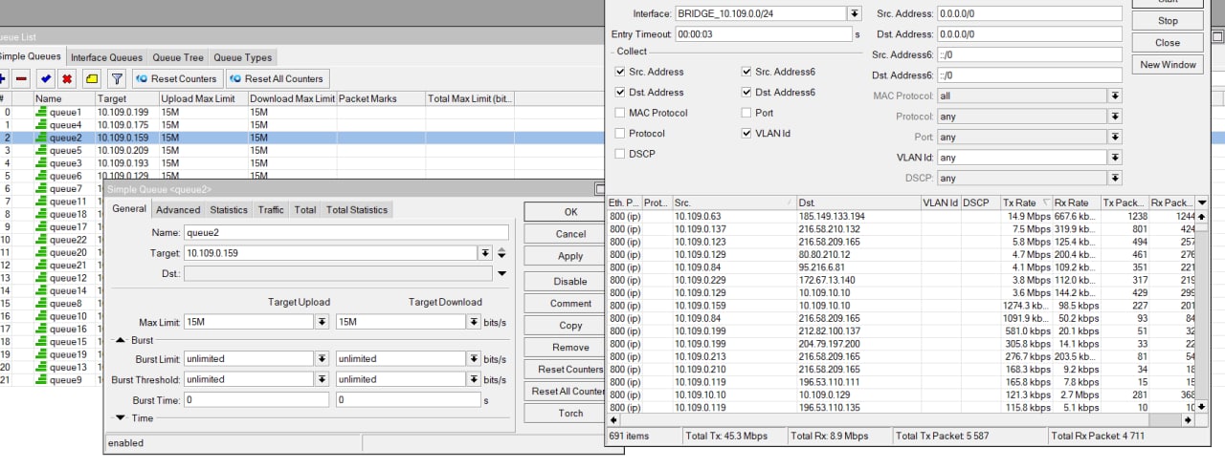Screen dimensions: 1225x469
Task: Select queue14 icon in queue list
Action: [41, 291]
